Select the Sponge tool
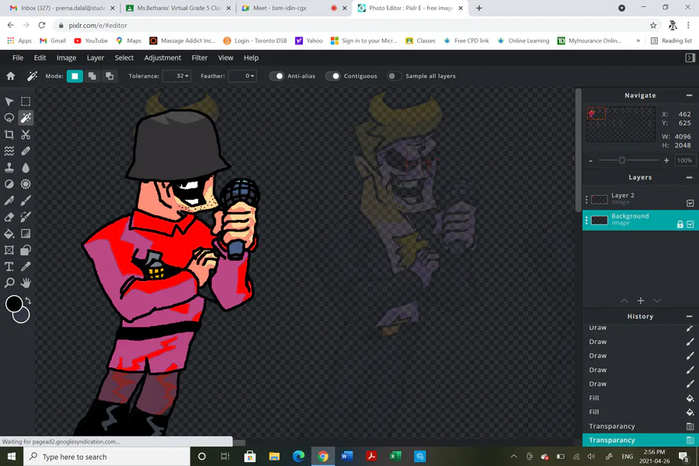The image size is (699, 466). pyautogui.click(x=26, y=184)
